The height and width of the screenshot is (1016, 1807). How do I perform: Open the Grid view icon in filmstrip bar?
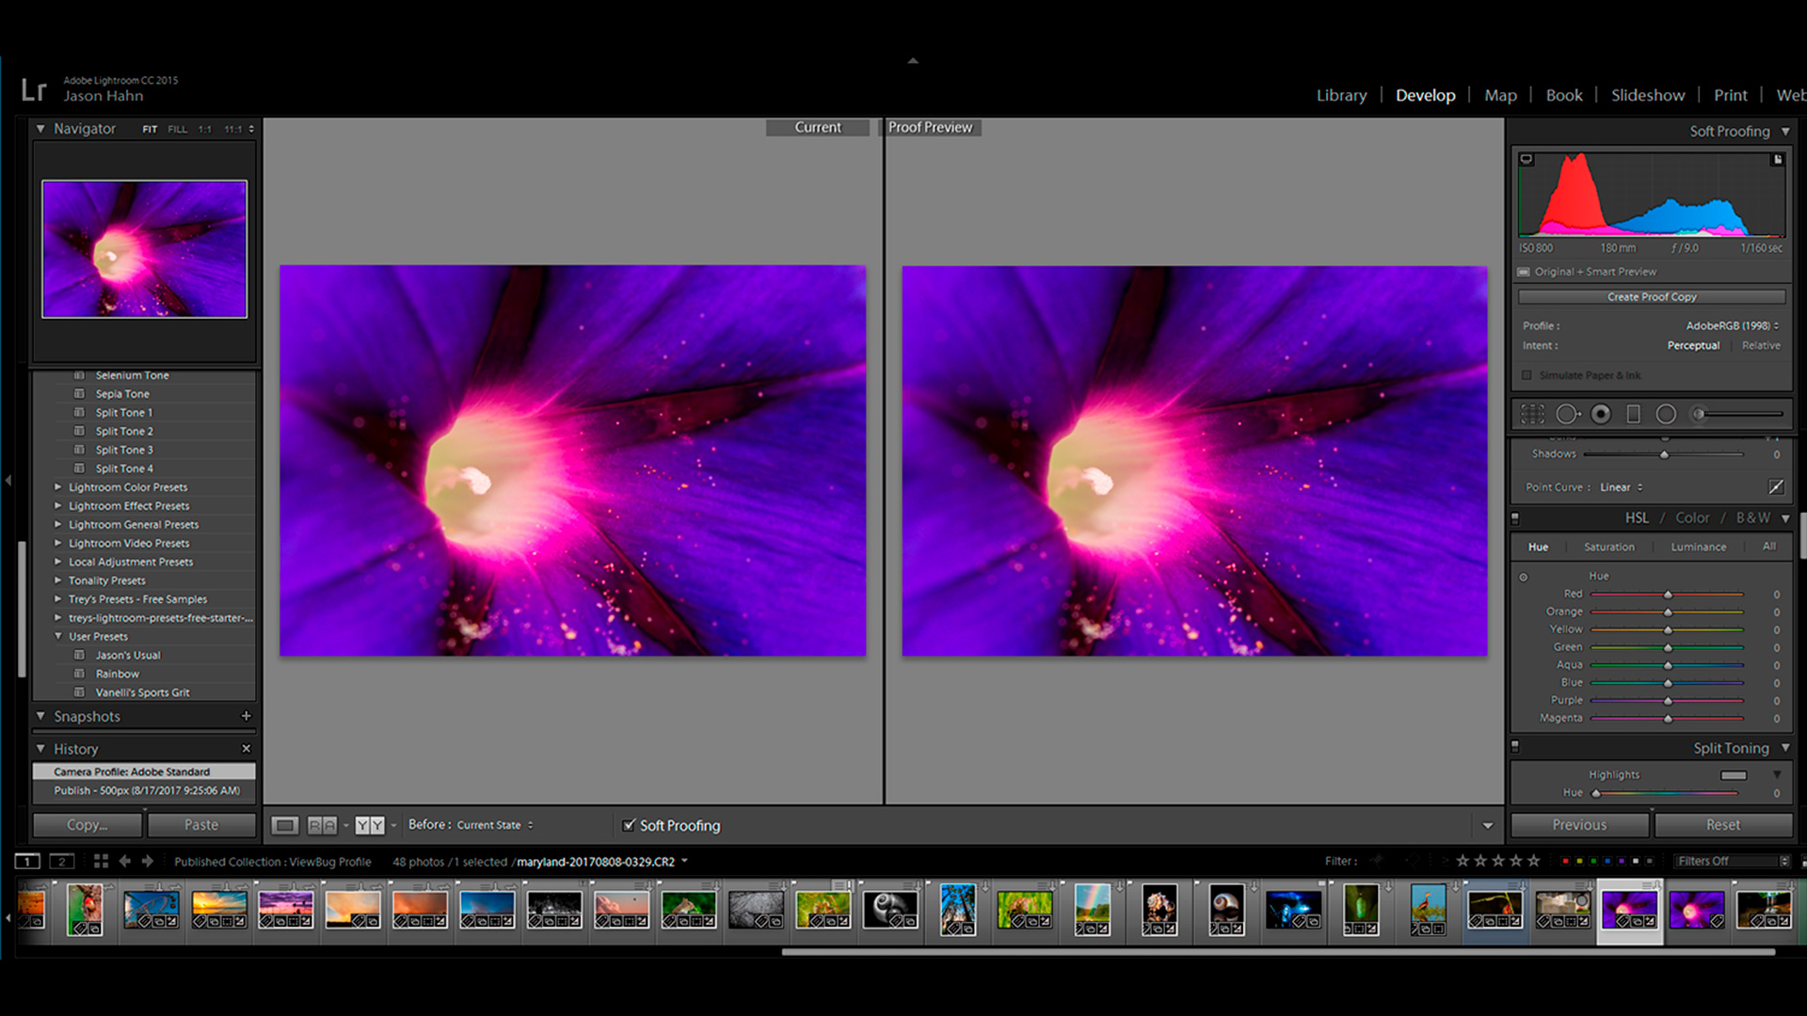101,861
